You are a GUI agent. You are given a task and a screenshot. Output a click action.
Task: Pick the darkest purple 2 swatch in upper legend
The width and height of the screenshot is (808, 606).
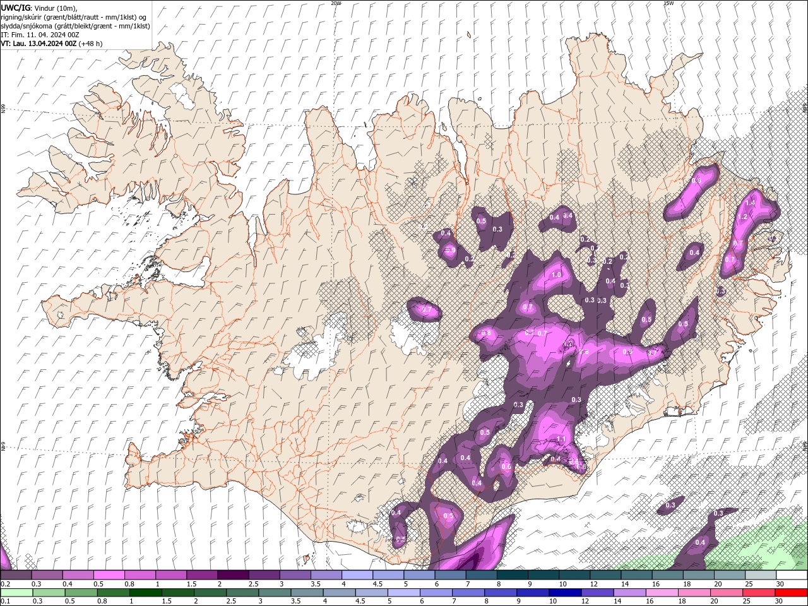[232, 575]
